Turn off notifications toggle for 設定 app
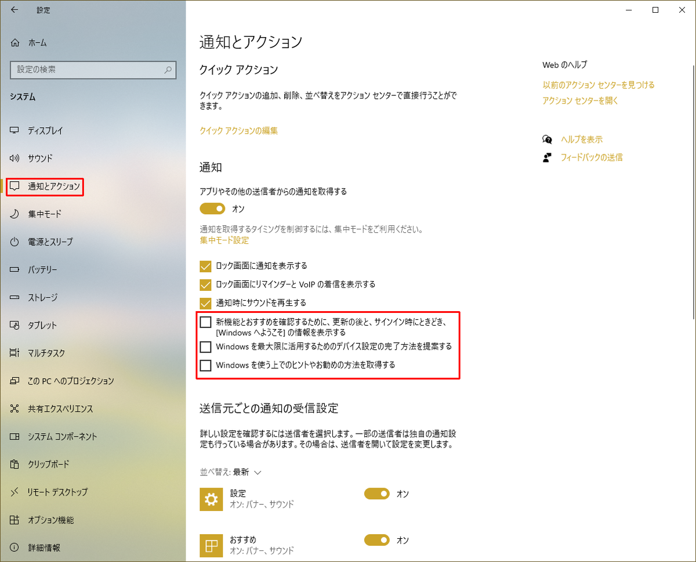 click(x=377, y=494)
